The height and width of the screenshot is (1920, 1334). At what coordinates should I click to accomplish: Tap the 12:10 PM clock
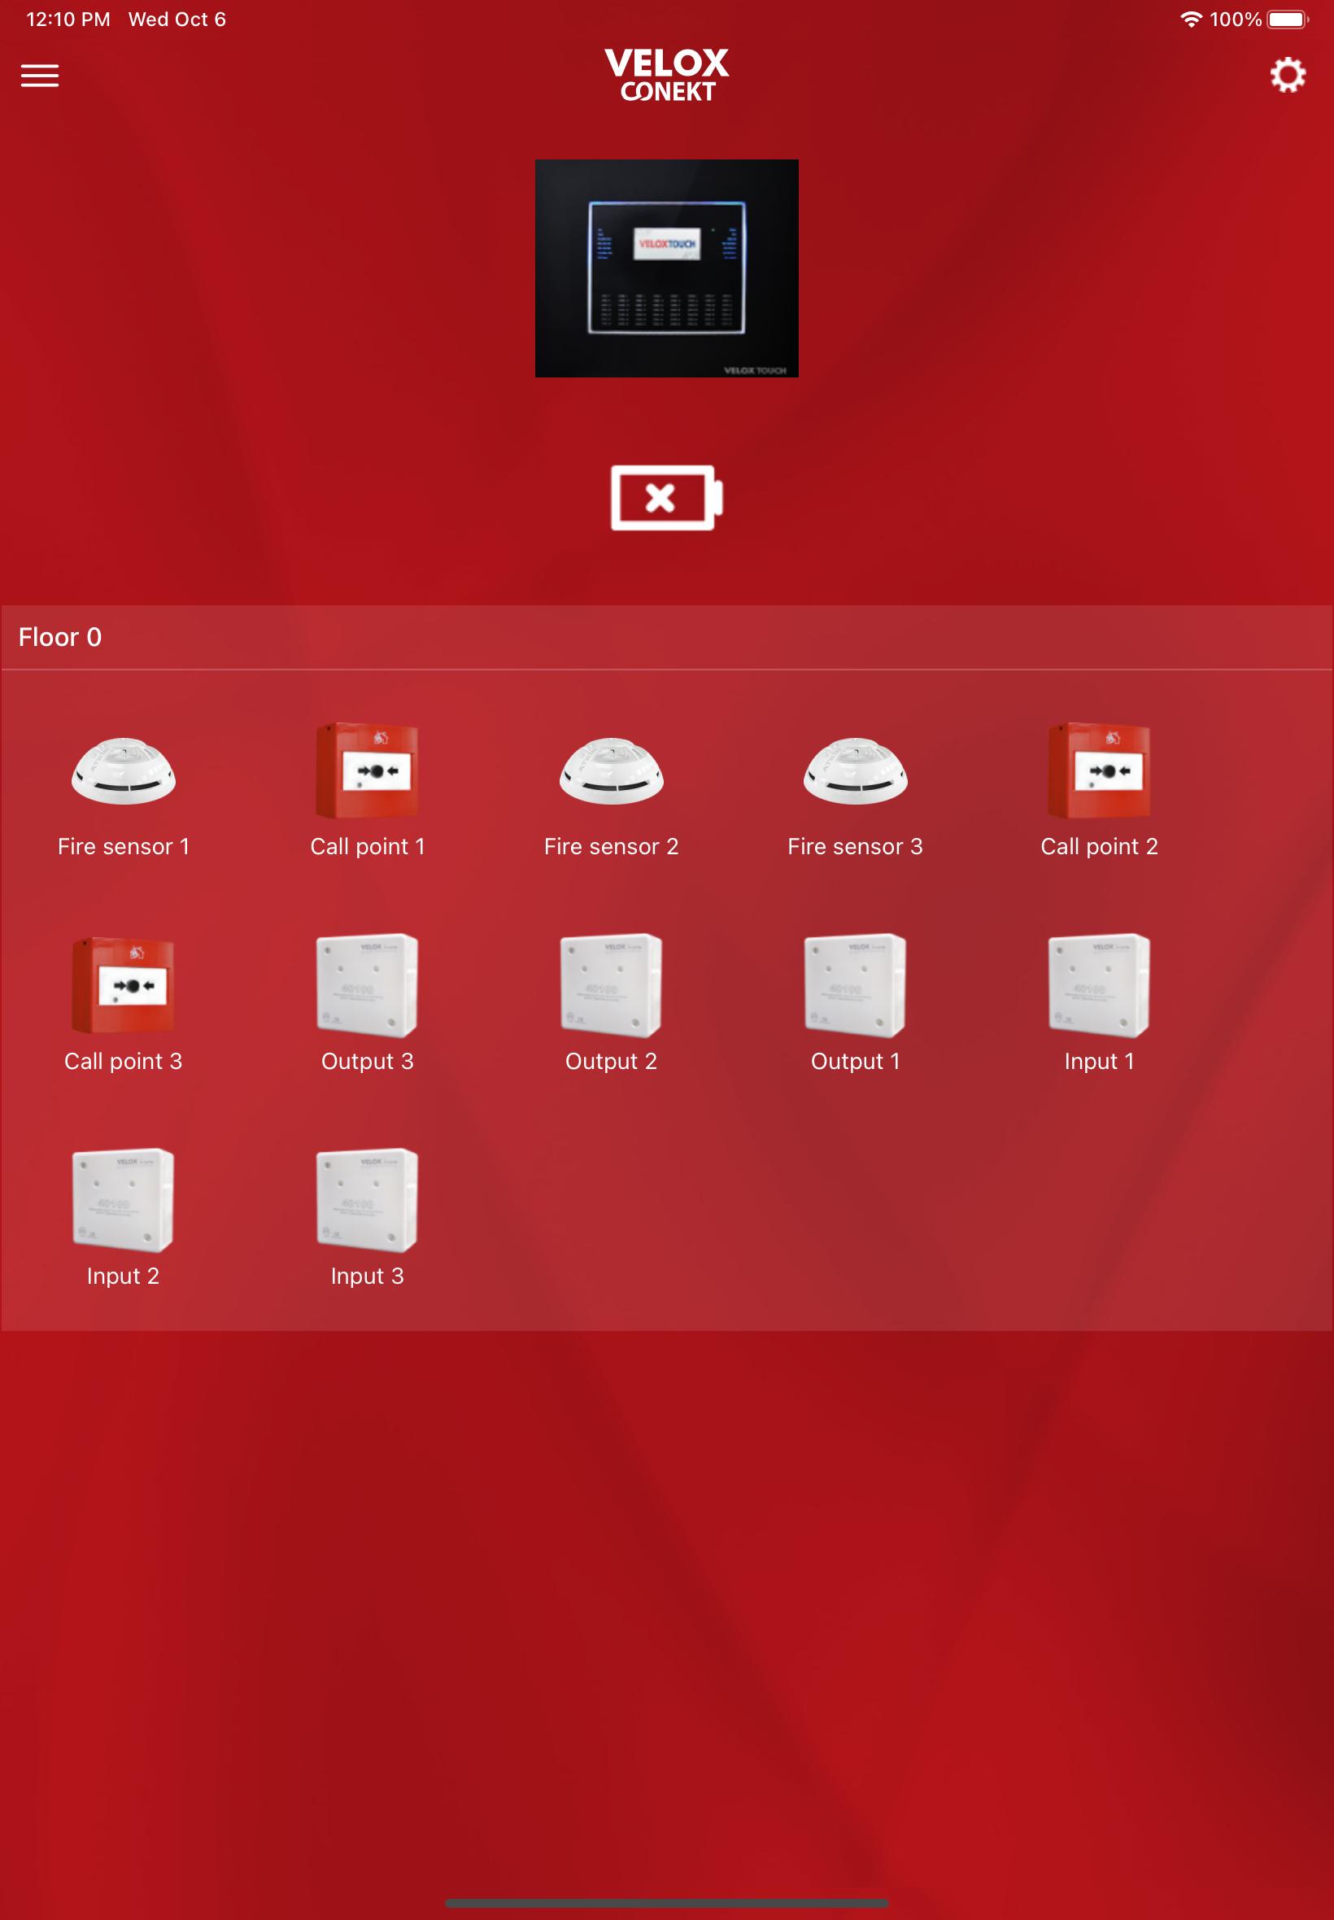68,20
